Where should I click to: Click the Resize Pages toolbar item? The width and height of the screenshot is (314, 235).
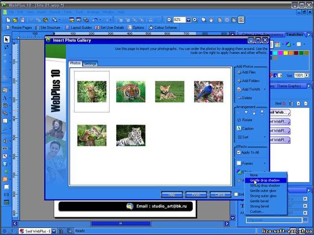19,27
